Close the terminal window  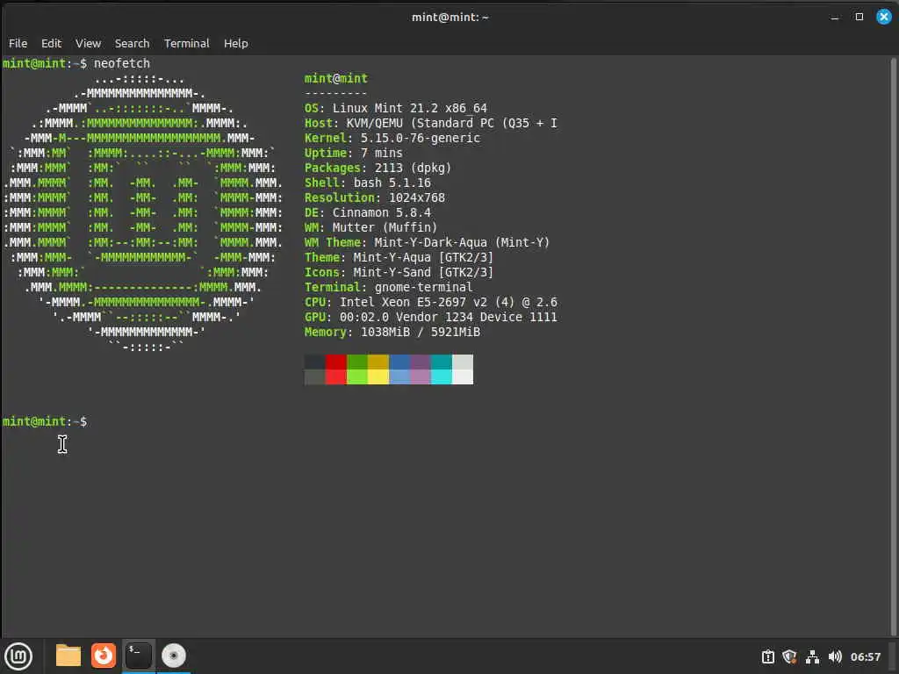coord(883,18)
